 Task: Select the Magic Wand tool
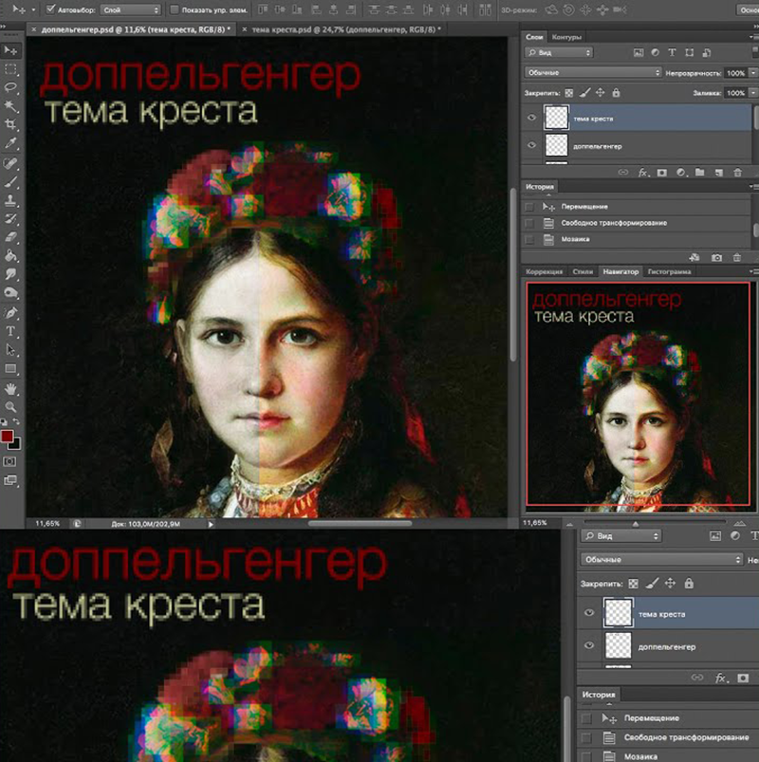coord(11,105)
